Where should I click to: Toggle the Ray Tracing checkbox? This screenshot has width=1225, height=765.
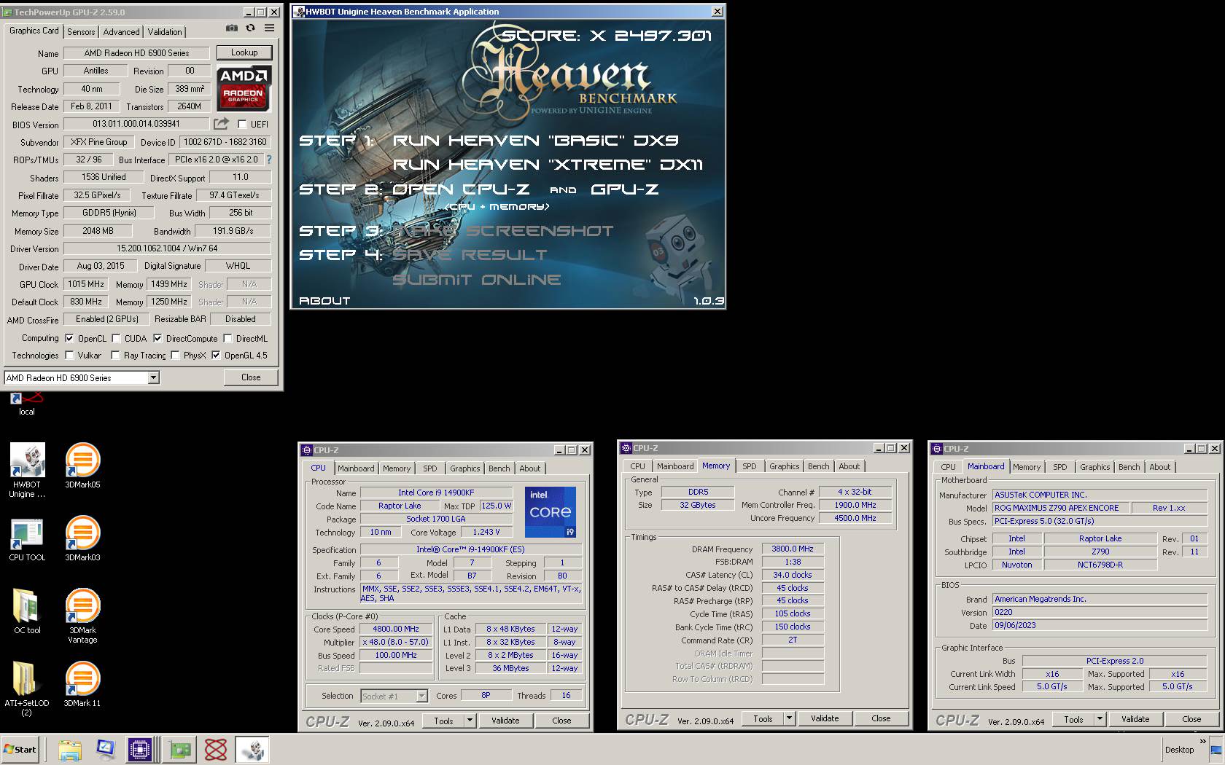click(x=115, y=355)
